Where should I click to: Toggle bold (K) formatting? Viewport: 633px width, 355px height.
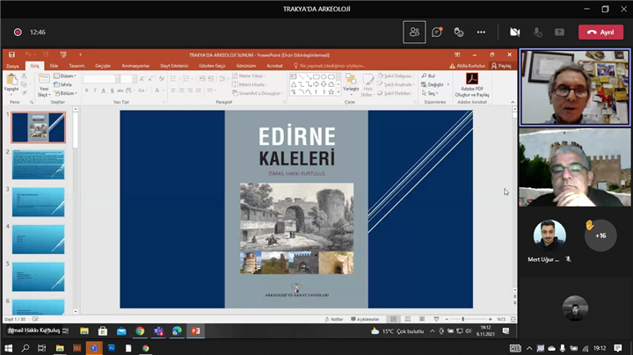(x=87, y=91)
